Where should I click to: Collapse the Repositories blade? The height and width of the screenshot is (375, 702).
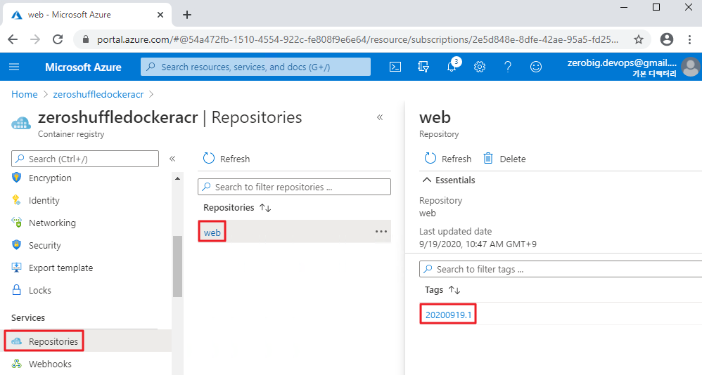click(380, 117)
